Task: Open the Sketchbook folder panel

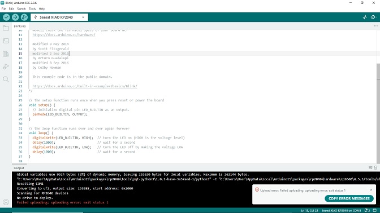Action: pyautogui.click(x=6, y=28)
